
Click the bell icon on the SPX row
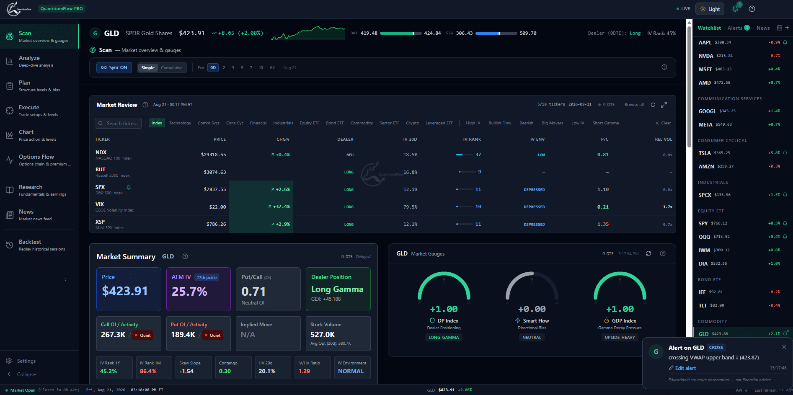[129, 187]
